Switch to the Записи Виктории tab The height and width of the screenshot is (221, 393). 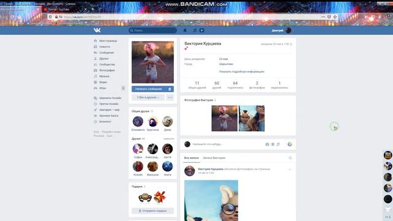pyautogui.click(x=214, y=158)
